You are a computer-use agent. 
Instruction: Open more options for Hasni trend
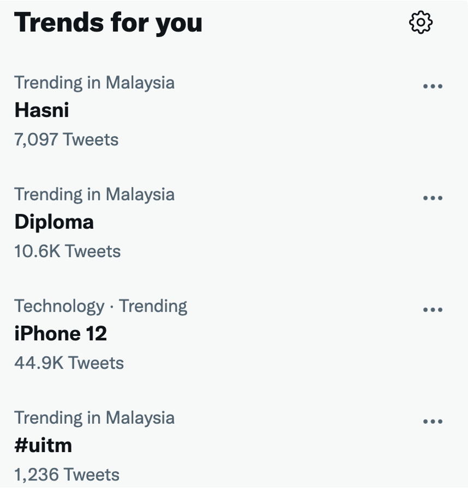click(x=433, y=86)
